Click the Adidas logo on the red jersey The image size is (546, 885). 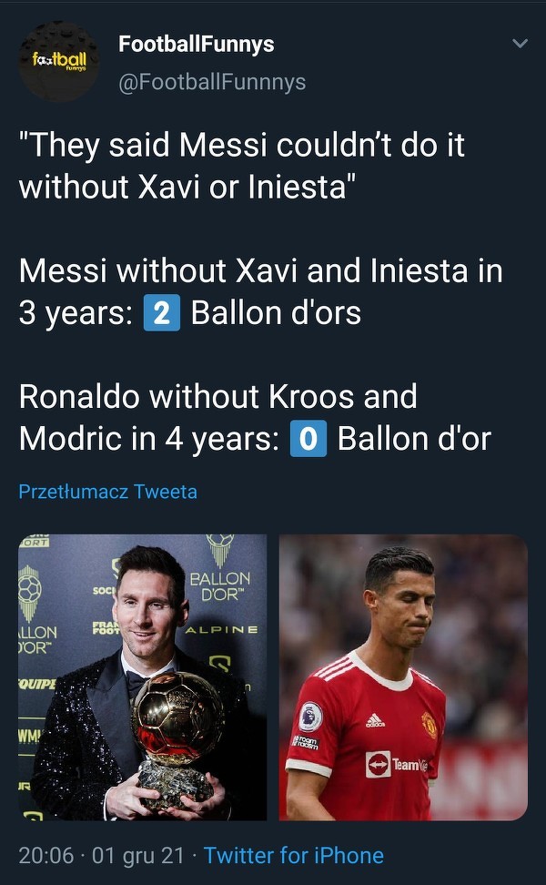tap(375, 722)
